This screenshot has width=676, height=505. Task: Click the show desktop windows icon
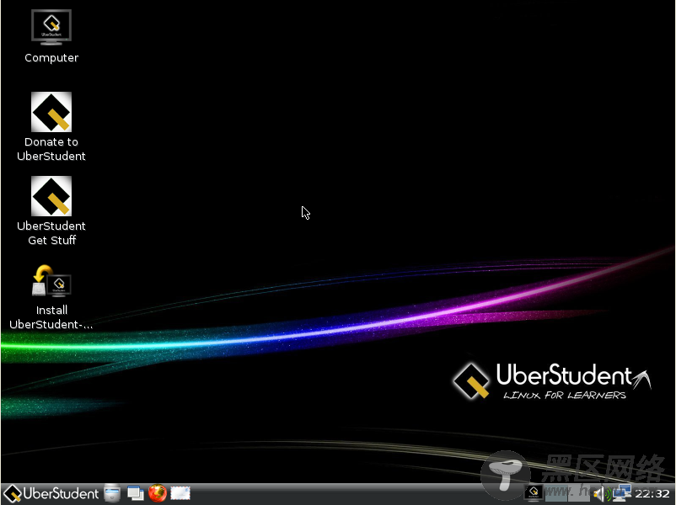coord(136,493)
